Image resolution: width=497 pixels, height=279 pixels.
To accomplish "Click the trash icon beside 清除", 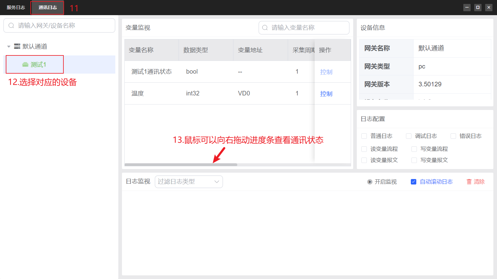I will [x=469, y=181].
